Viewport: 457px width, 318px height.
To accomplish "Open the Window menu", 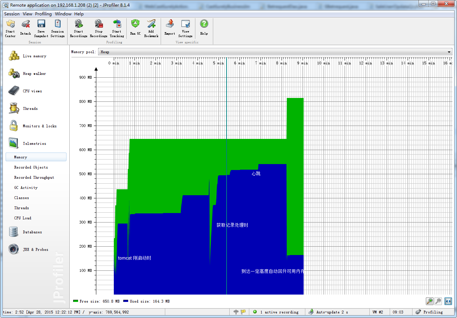I will pyautogui.click(x=63, y=14).
